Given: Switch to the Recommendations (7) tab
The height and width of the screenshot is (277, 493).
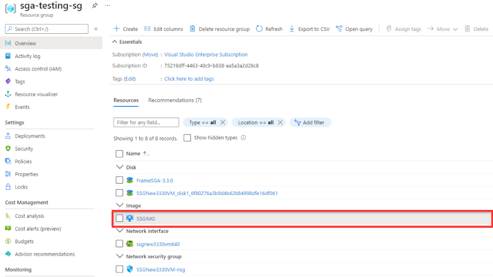Looking at the screenshot, I should pos(175,100).
